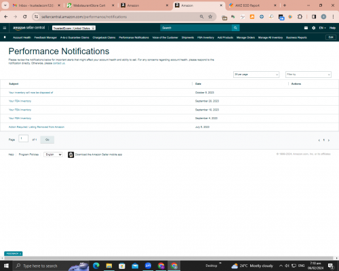Open Shipments in the nav bar
The height and width of the screenshot is (271, 339).
point(188,37)
